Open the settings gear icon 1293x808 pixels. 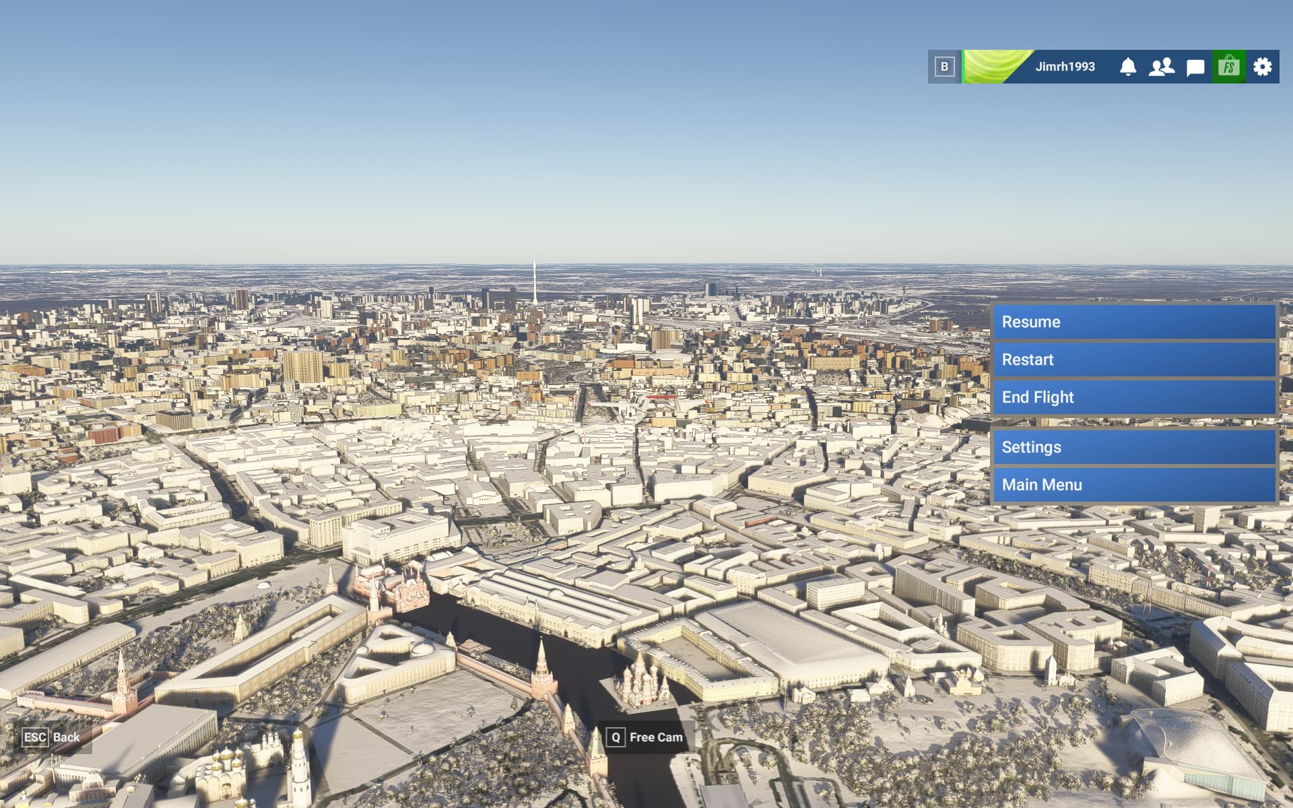click(x=1263, y=67)
